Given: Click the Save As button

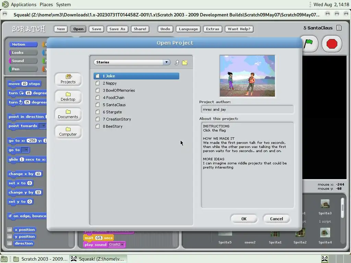Looking at the screenshot, I should (117, 29).
